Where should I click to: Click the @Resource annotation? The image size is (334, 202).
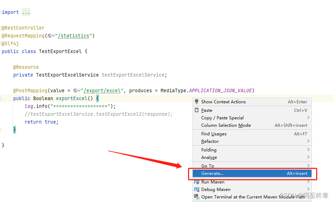pos(26,67)
